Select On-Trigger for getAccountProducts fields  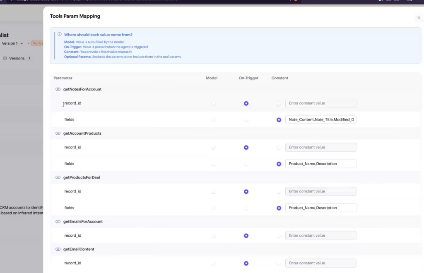coord(246,164)
